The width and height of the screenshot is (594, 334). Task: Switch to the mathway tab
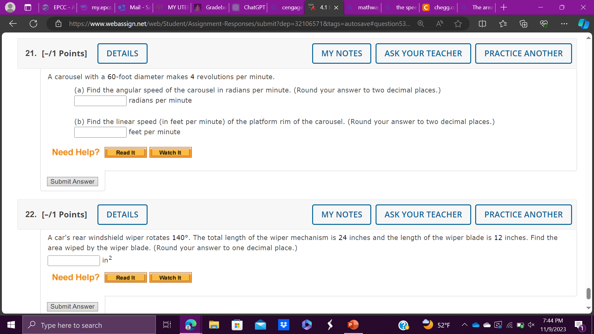coord(364,7)
